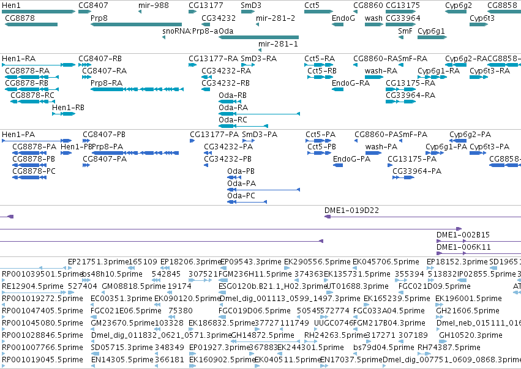Screen dimensions: 521x369
Task: Select the Prp8 gene glyph bar
Action: pyautogui.click(x=137, y=24)
